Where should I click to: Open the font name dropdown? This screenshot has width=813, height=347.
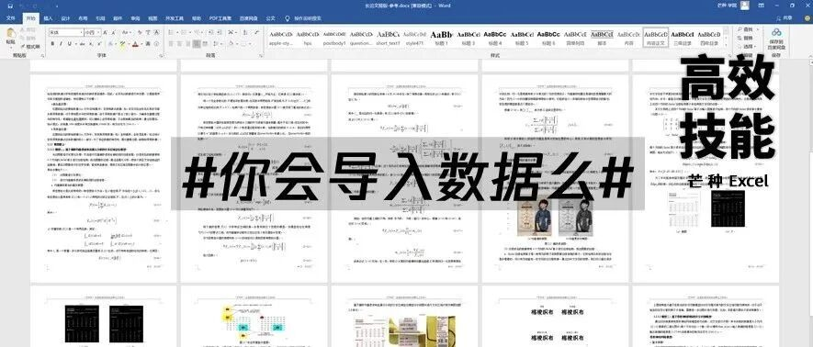pos(82,32)
